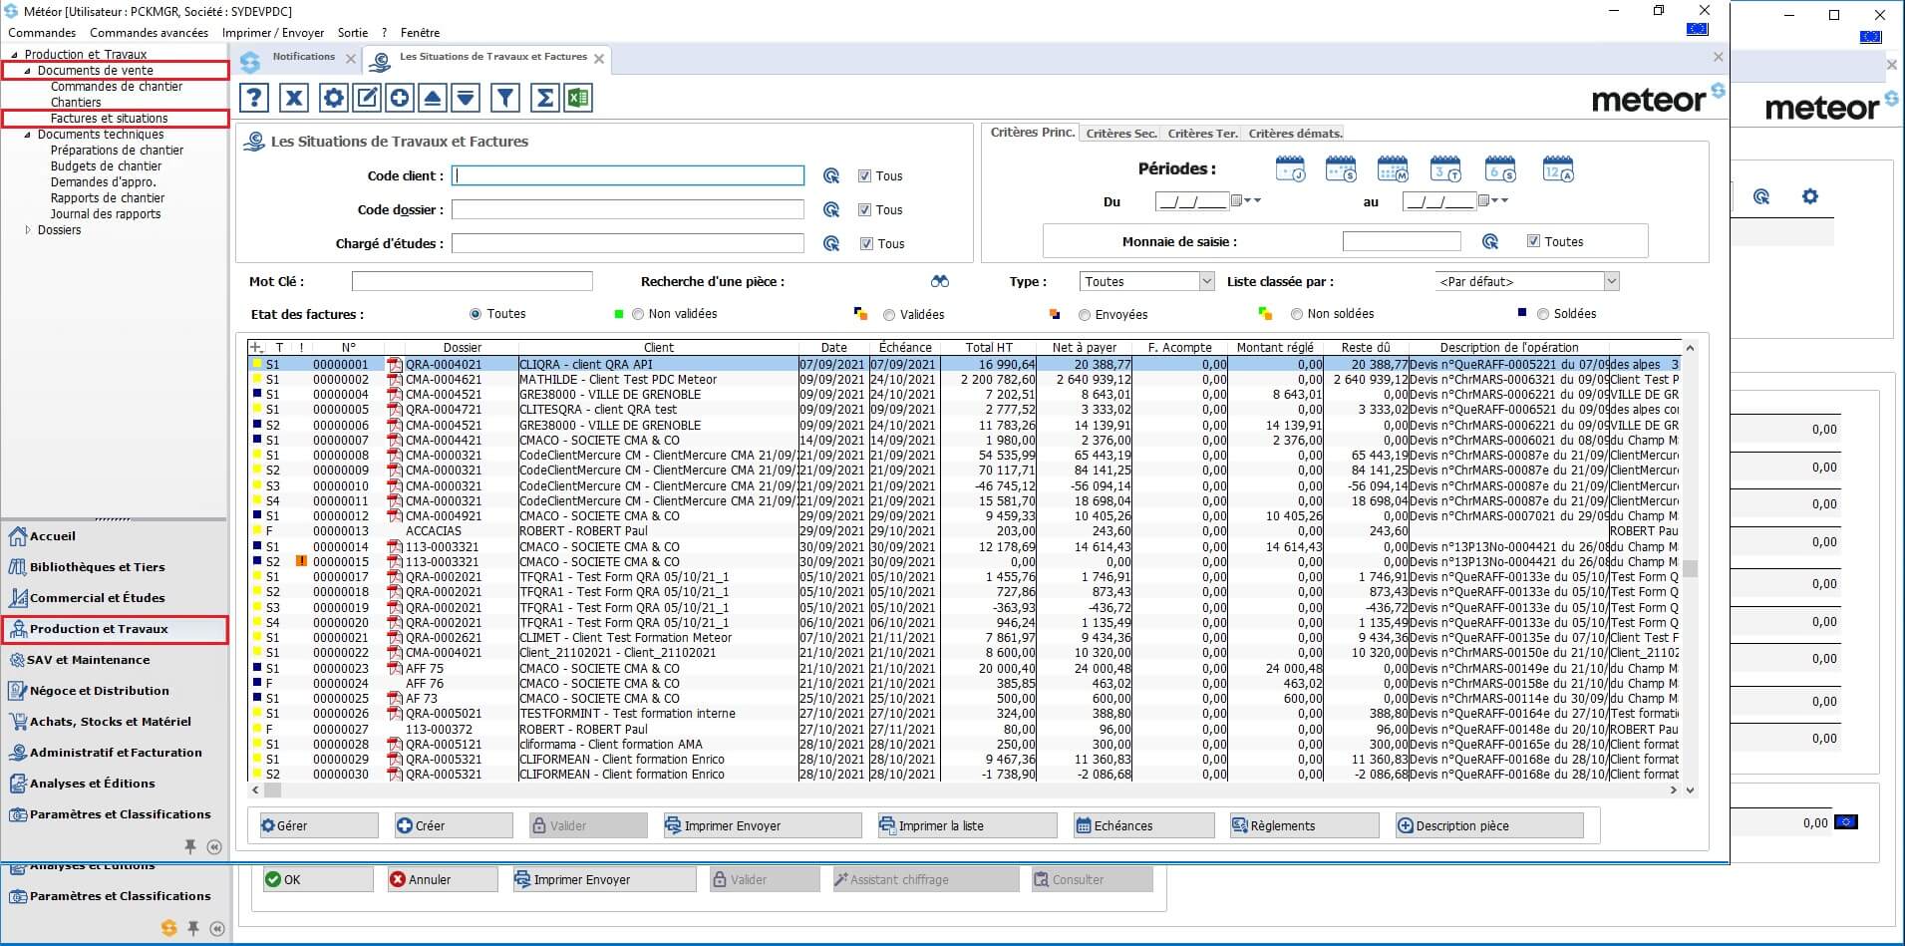The image size is (1905, 946).
Task: Click the add plus-circle toolbar icon
Action: [400, 98]
